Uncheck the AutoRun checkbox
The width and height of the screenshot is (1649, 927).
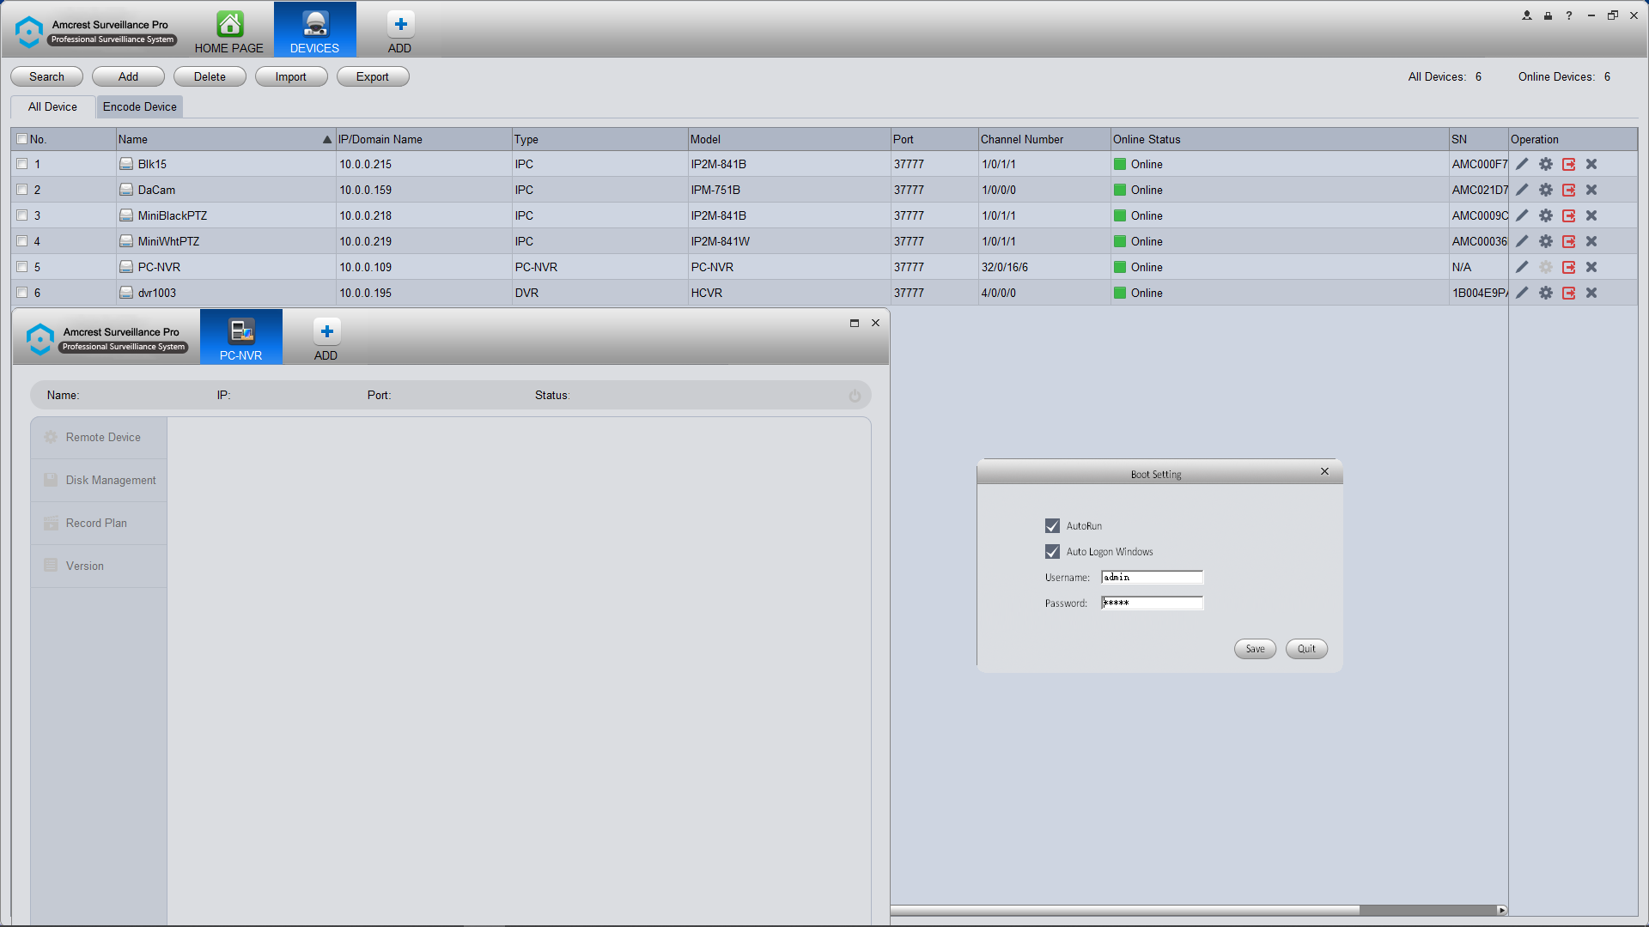click(x=1052, y=526)
